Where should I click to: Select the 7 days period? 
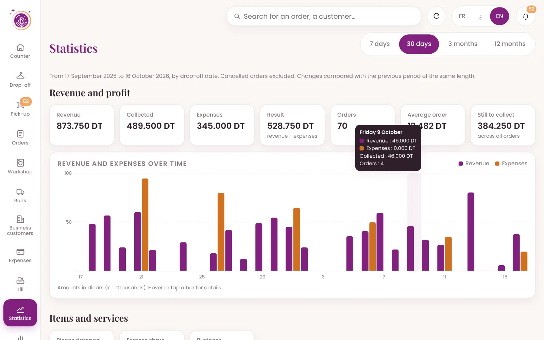pos(379,44)
